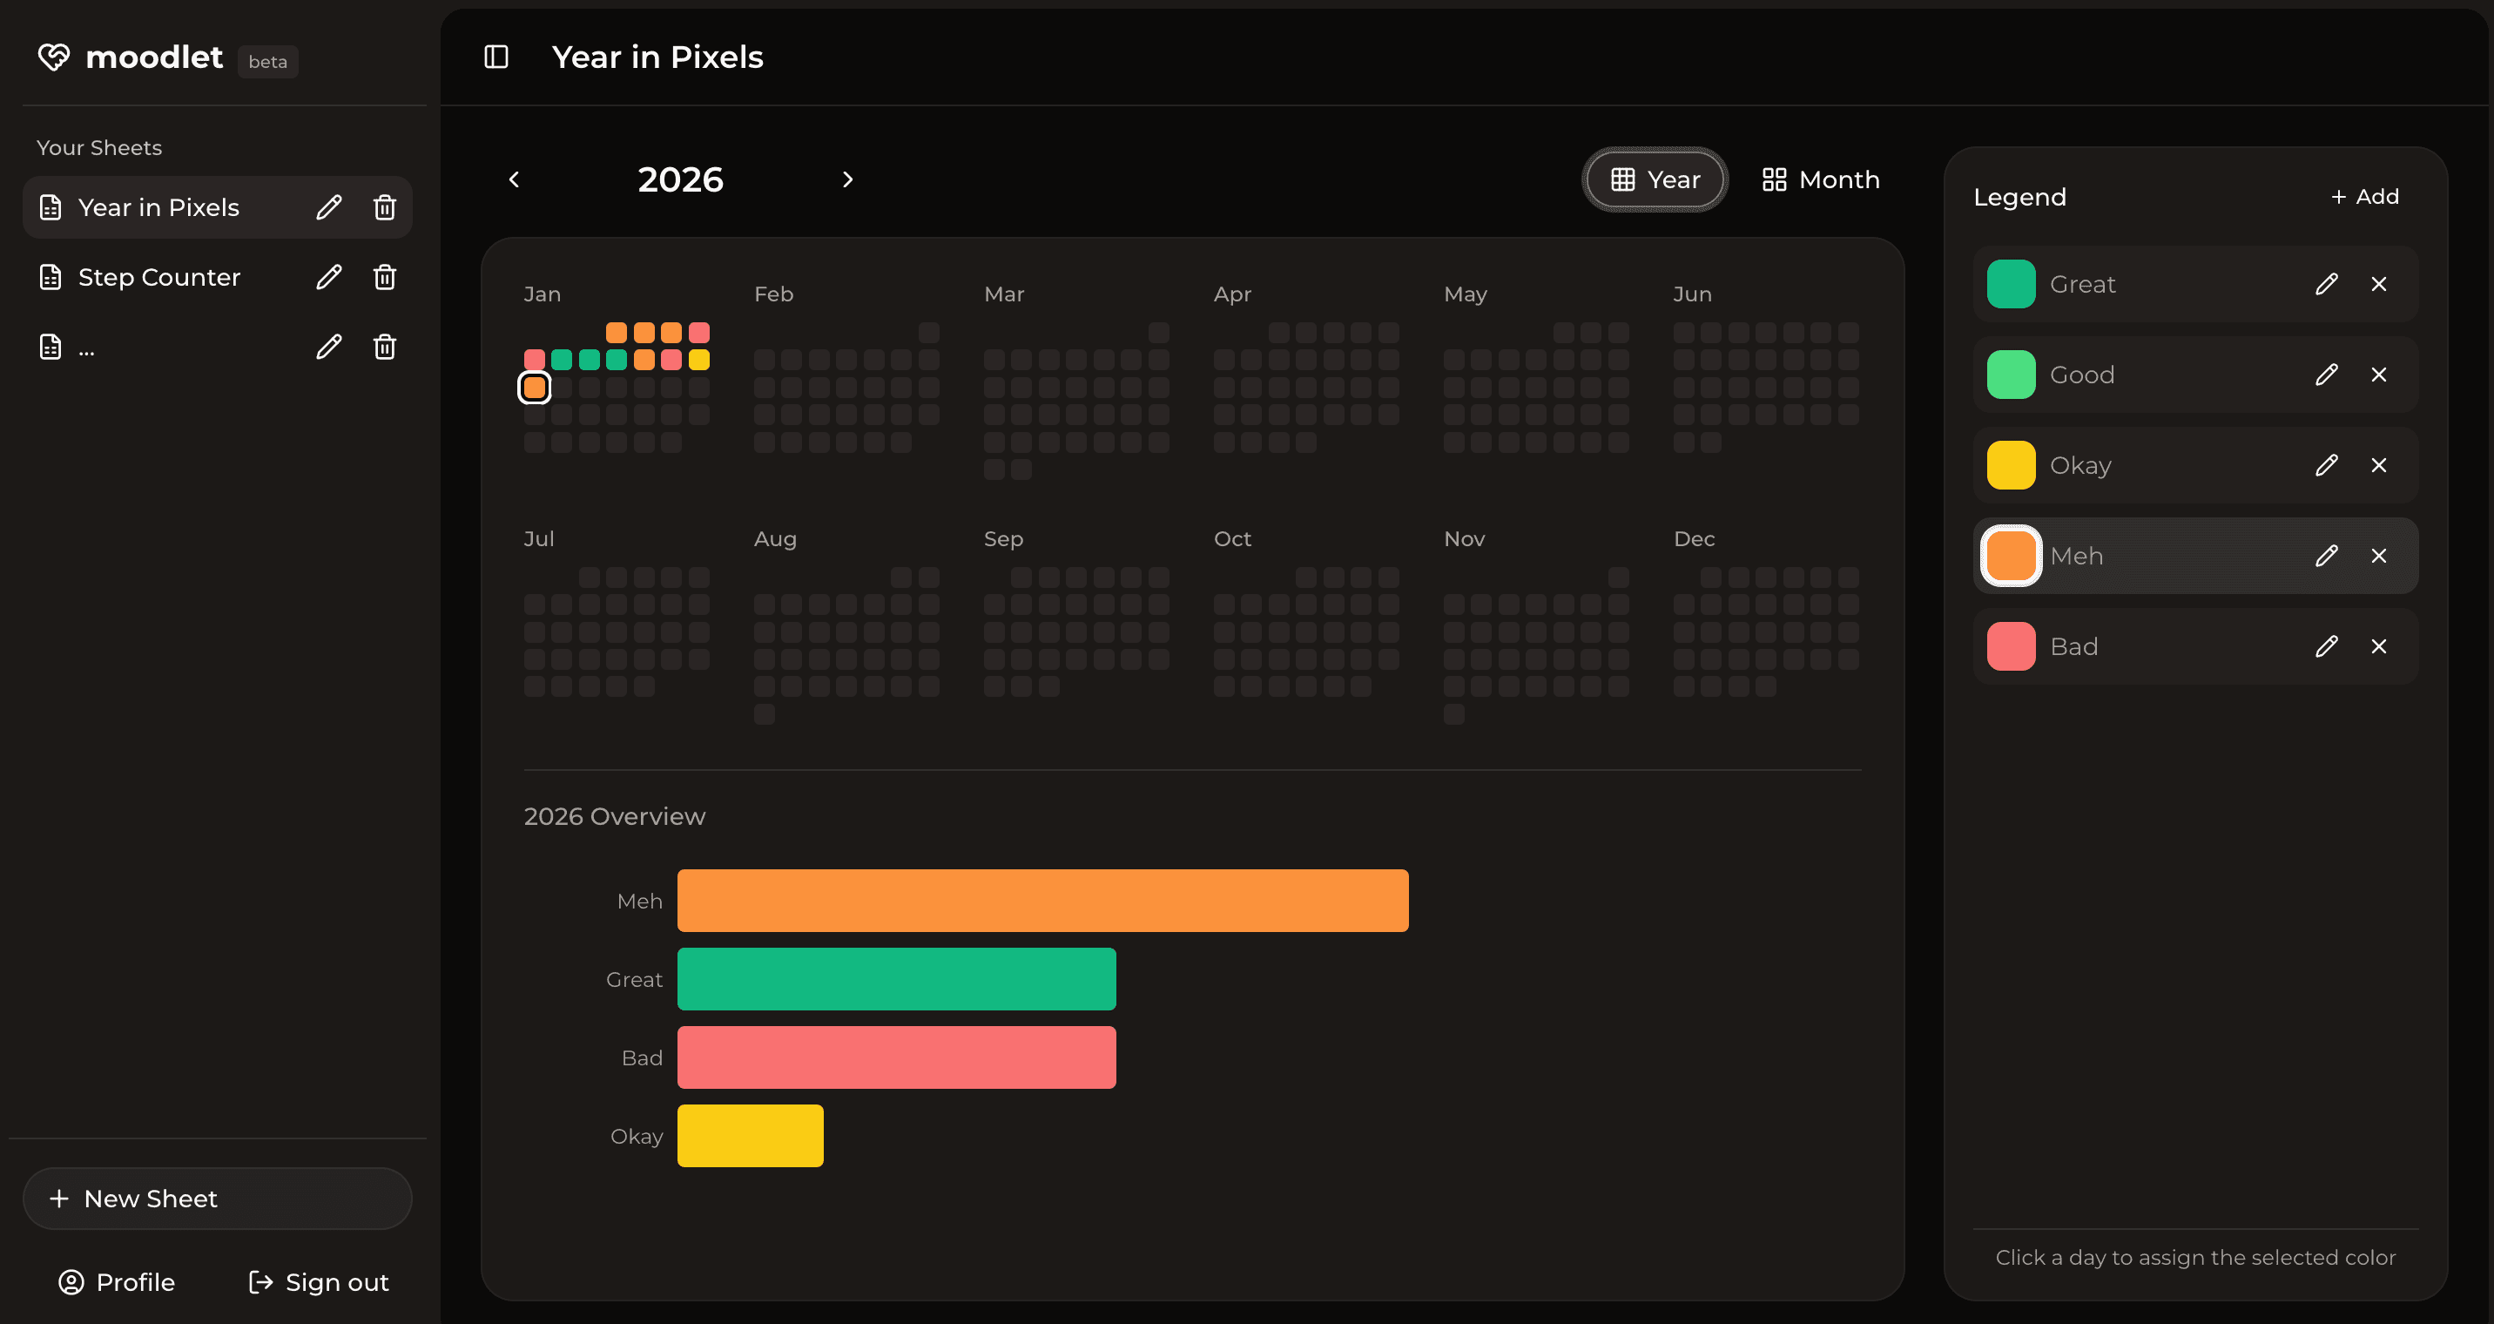Add a new legend entry

[x=2364, y=196]
